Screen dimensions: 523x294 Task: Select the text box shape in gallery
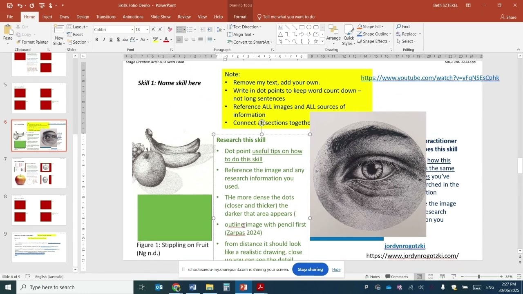[x=281, y=27]
